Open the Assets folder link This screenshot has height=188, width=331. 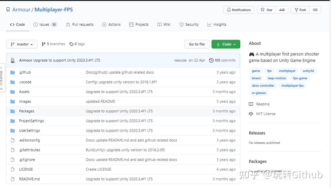click(x=24, y=92)
